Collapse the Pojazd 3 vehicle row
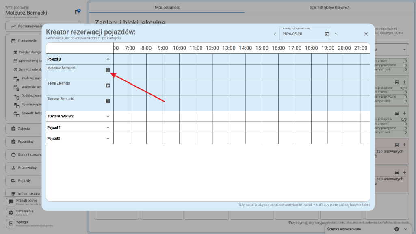 tap(108, 59)
